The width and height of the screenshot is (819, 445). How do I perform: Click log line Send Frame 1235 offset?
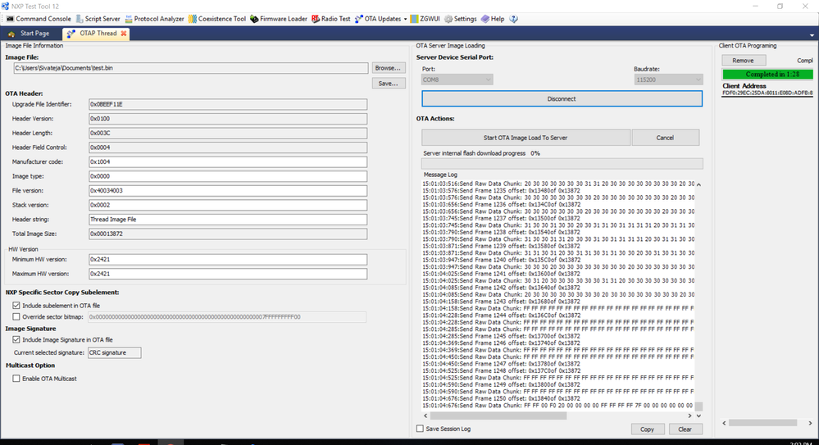502,191
